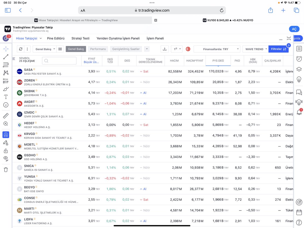The width and height of the screenshot is (304, 228).
Task: Select the crosshair cursor tool
Action: pos(6,49)
